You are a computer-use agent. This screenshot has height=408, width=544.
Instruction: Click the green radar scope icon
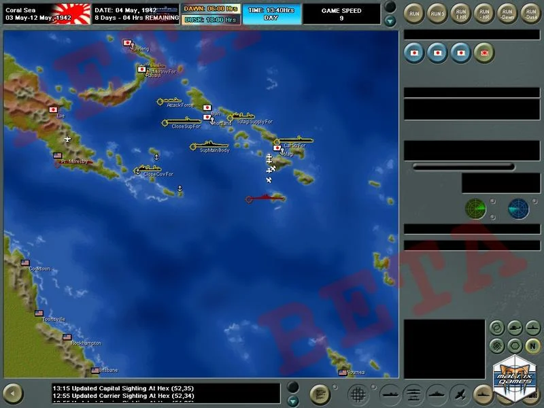pos(475,208)
